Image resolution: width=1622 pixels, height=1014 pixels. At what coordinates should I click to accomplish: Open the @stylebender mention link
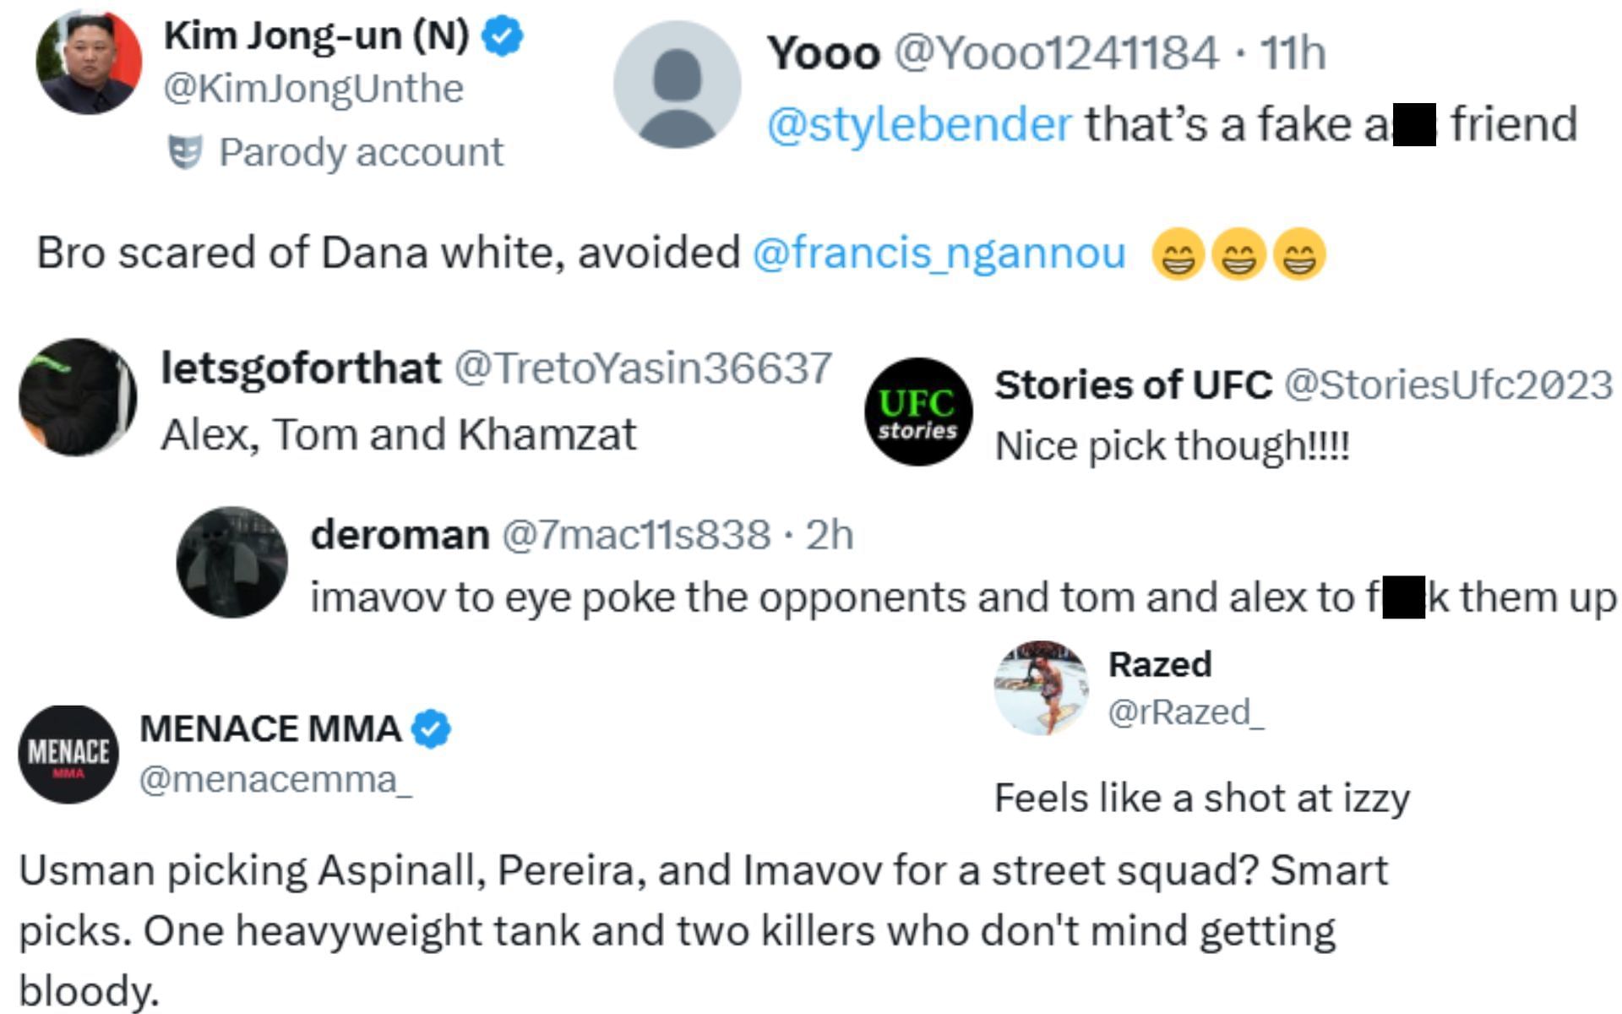pos(919,124)
